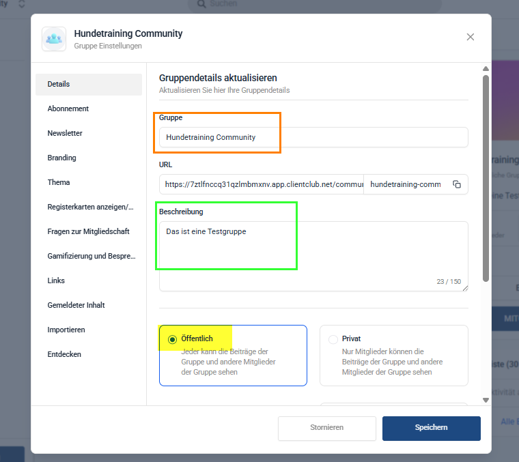Copy the group URL with copy icon

pyautogui.click(x=457, y=184)
